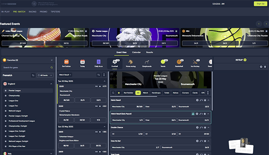
Task: Click info icon on Draw No Bet market
Action: point(197,141)
